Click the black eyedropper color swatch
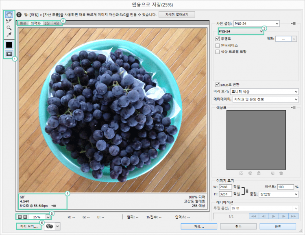The height and width of the screenshot is (235, 305). [x=9, y=44]
